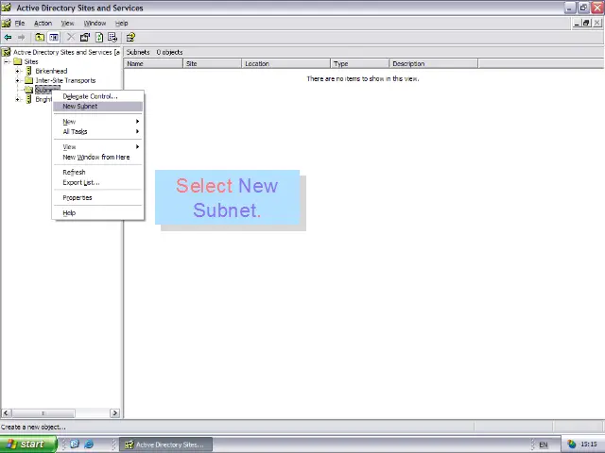605x453 pixels.
Task: Click the Internet Explorer quick launch icon
Action: pos(89,445)
